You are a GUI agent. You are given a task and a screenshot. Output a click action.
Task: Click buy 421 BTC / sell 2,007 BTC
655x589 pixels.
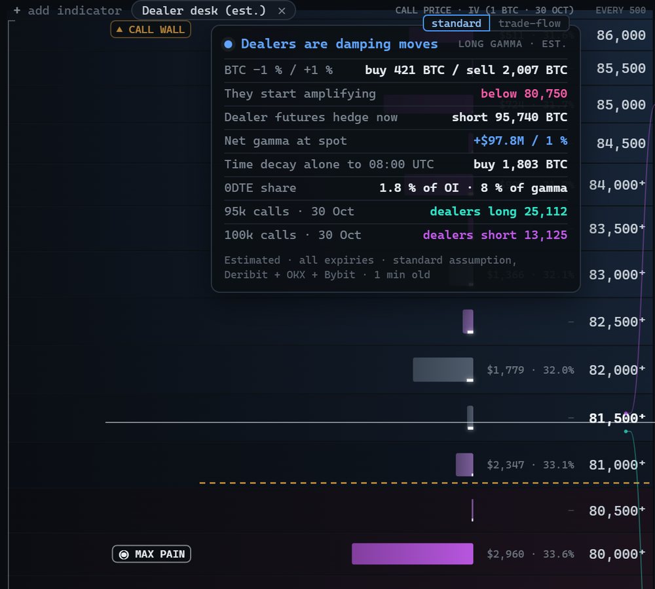point(466,69)
